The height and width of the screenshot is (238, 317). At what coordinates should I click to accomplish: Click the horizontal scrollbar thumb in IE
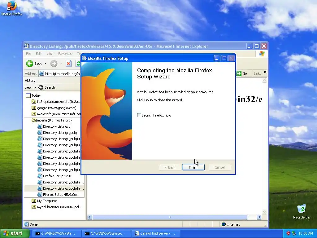[x=170, y=217]
